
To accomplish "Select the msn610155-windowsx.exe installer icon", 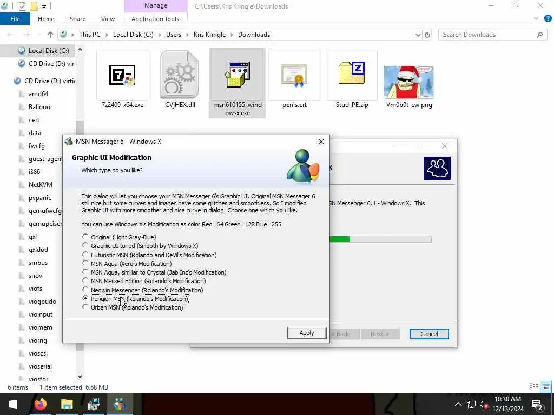I will (x=238, y=75).
